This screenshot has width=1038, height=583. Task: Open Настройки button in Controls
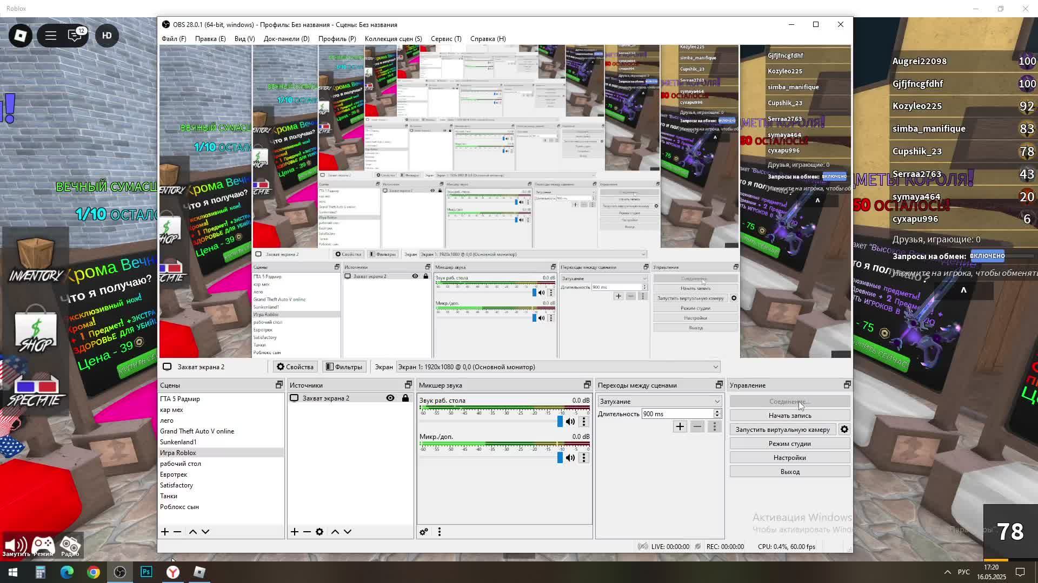pyautogui.click(x=790, y=458)
